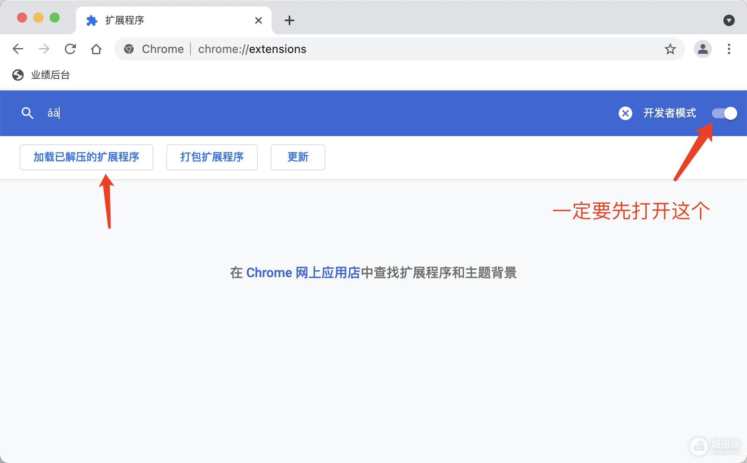This screenshot has width=747, height=463.
Task: Reload the extensions page
Action: 70,49
